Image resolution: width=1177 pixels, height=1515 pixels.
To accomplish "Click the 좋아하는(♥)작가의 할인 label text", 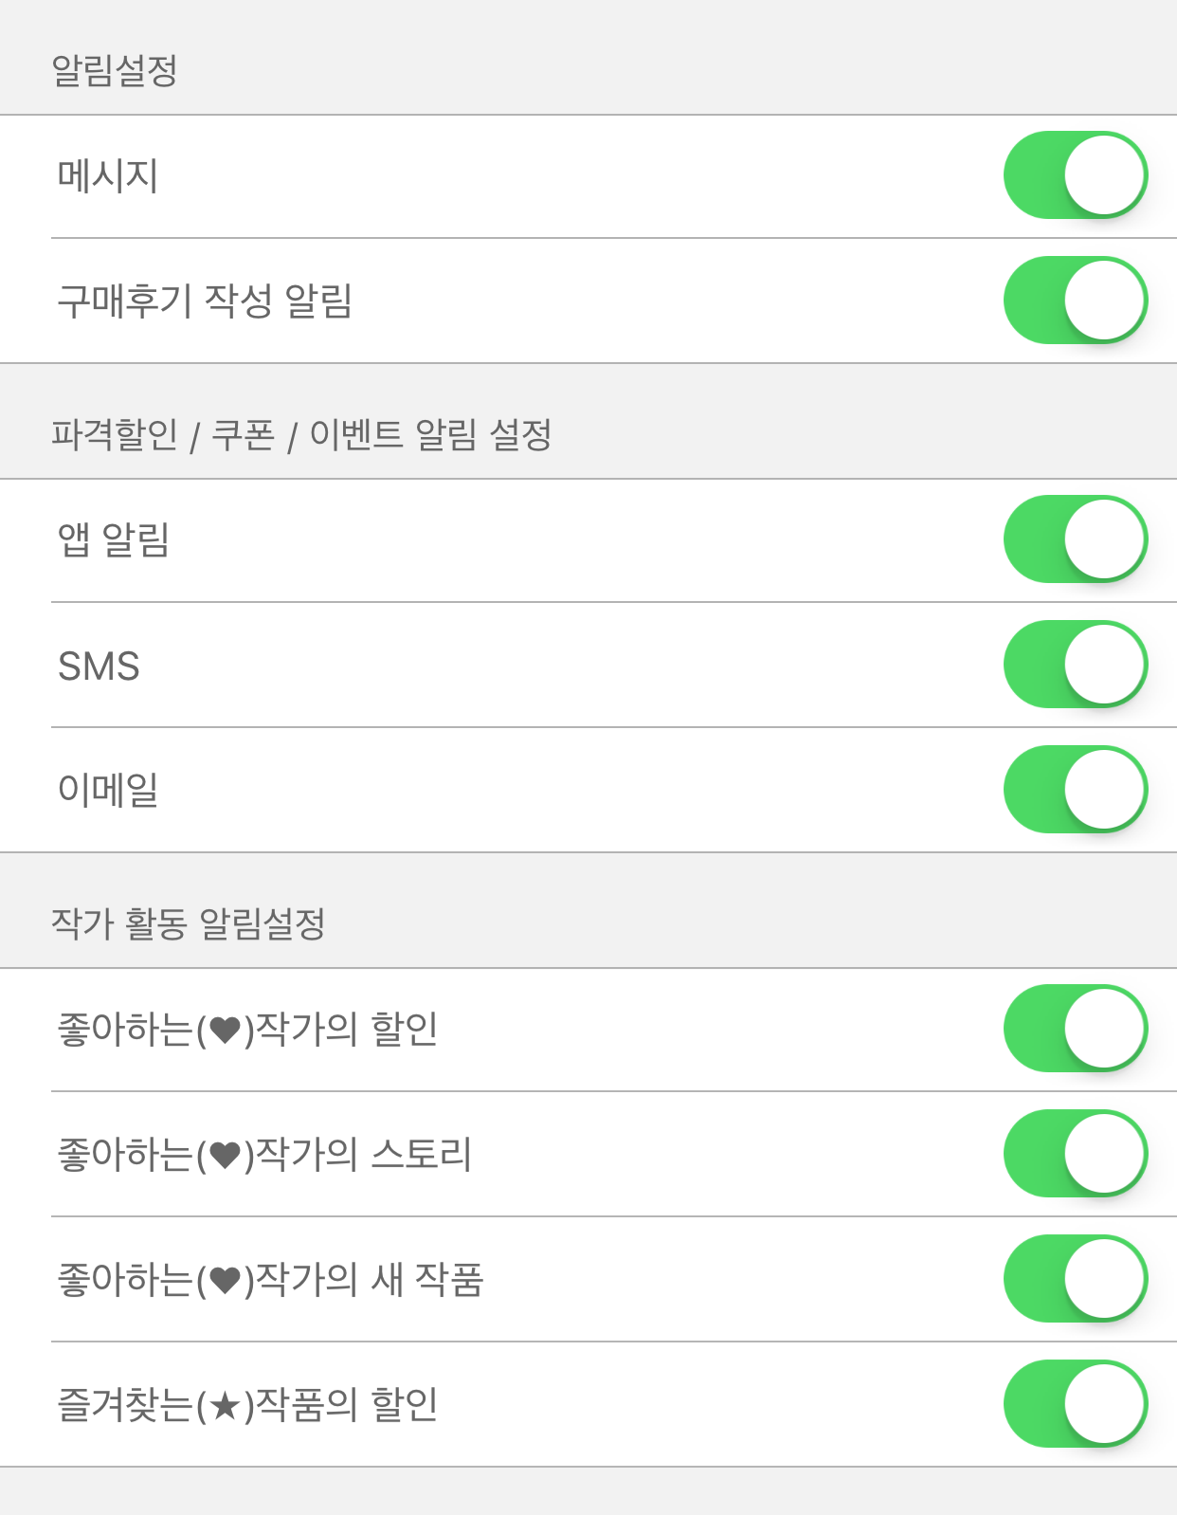I will tap(247, 1030).
